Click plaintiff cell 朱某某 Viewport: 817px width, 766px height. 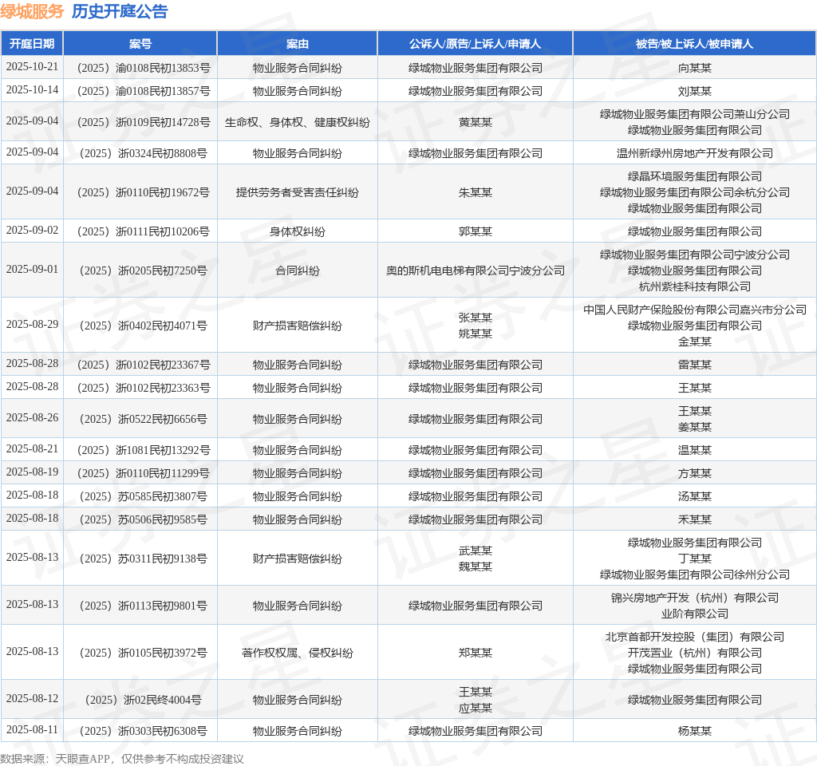pos(476,192)
